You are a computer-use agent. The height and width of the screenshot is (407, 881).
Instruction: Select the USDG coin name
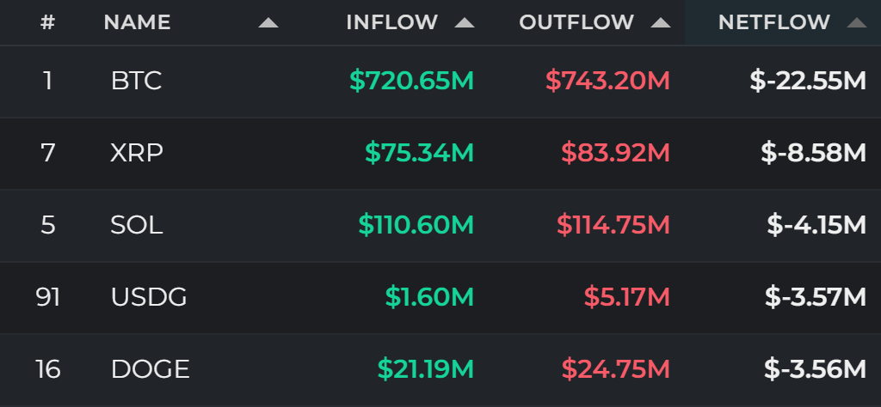click(149, 297)
